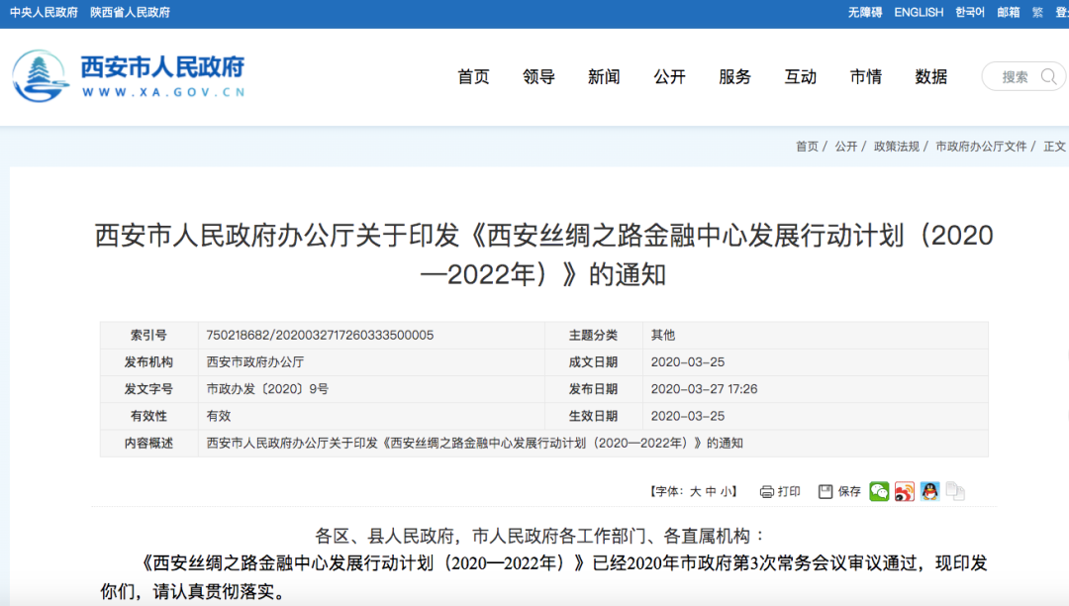Viewport: 1069px width, 606px height.
Task: Click the 有效 validity value
Action: click(x=218, y=416)
